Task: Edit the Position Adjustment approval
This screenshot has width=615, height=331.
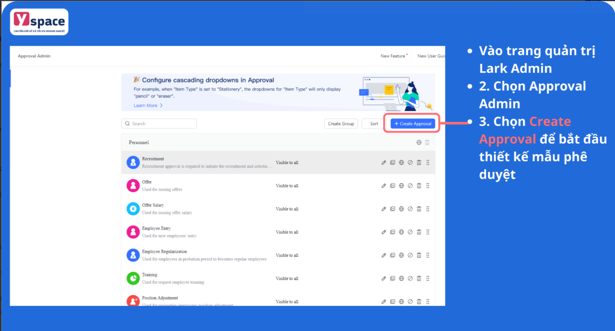Action: point(384,302)
